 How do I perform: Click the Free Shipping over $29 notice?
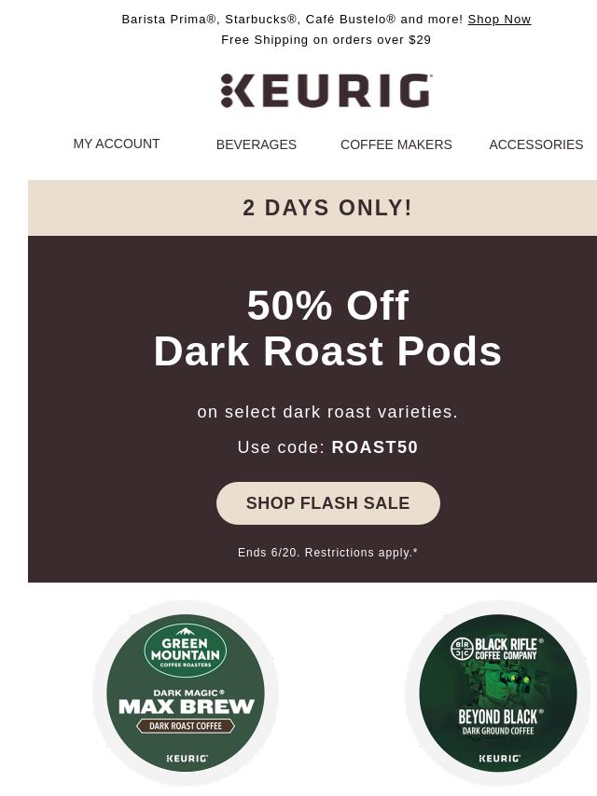click(x=326, y=39)
